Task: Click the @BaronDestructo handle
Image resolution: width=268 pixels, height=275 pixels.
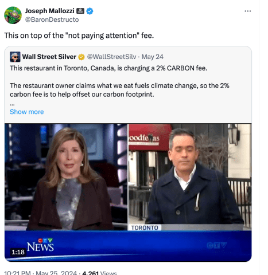Action: click(52, 19)
